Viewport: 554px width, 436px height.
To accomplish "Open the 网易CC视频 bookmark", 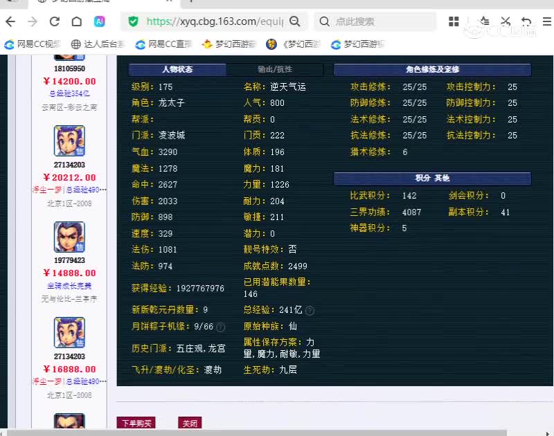I will (32, 44).
